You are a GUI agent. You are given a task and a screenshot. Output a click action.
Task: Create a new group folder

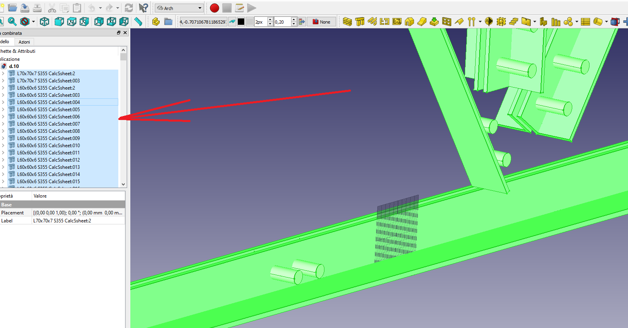tap(168, 22)
